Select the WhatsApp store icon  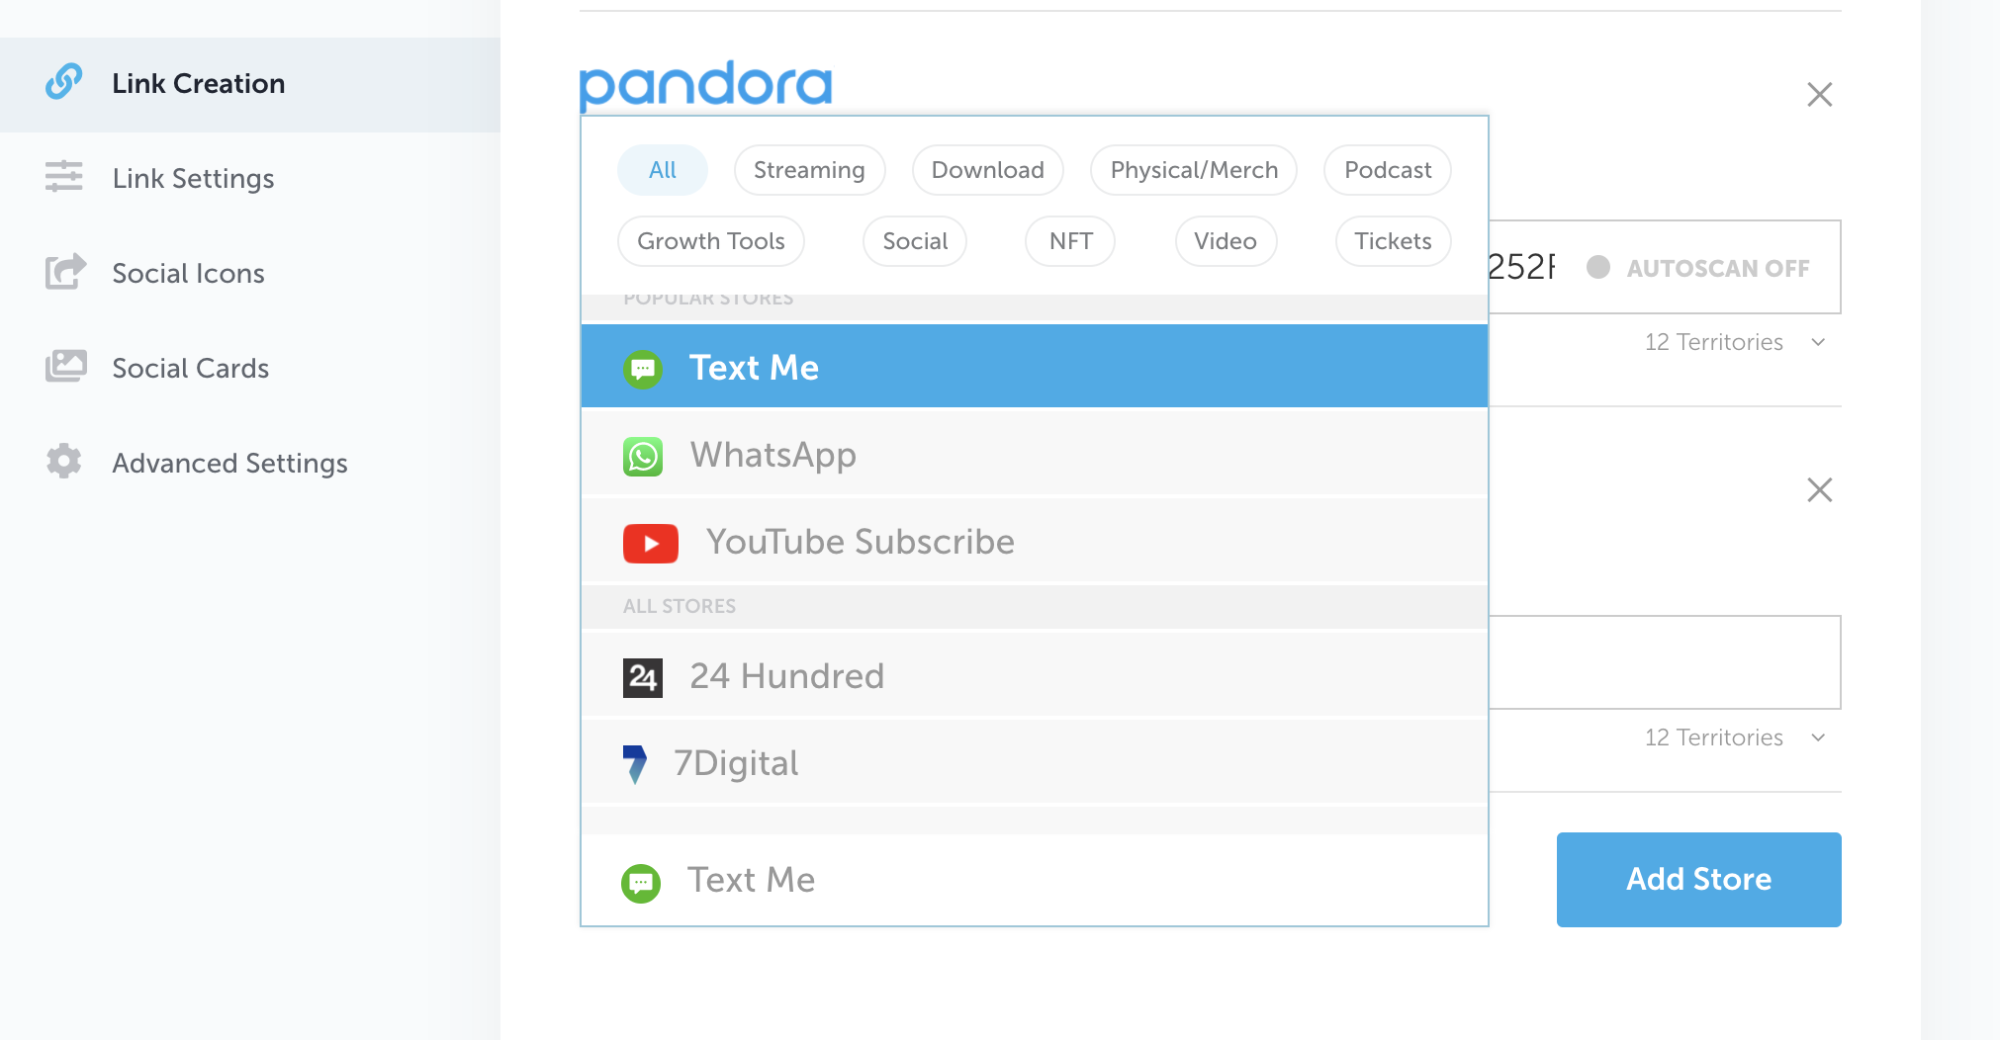click(x=643, y=456)
